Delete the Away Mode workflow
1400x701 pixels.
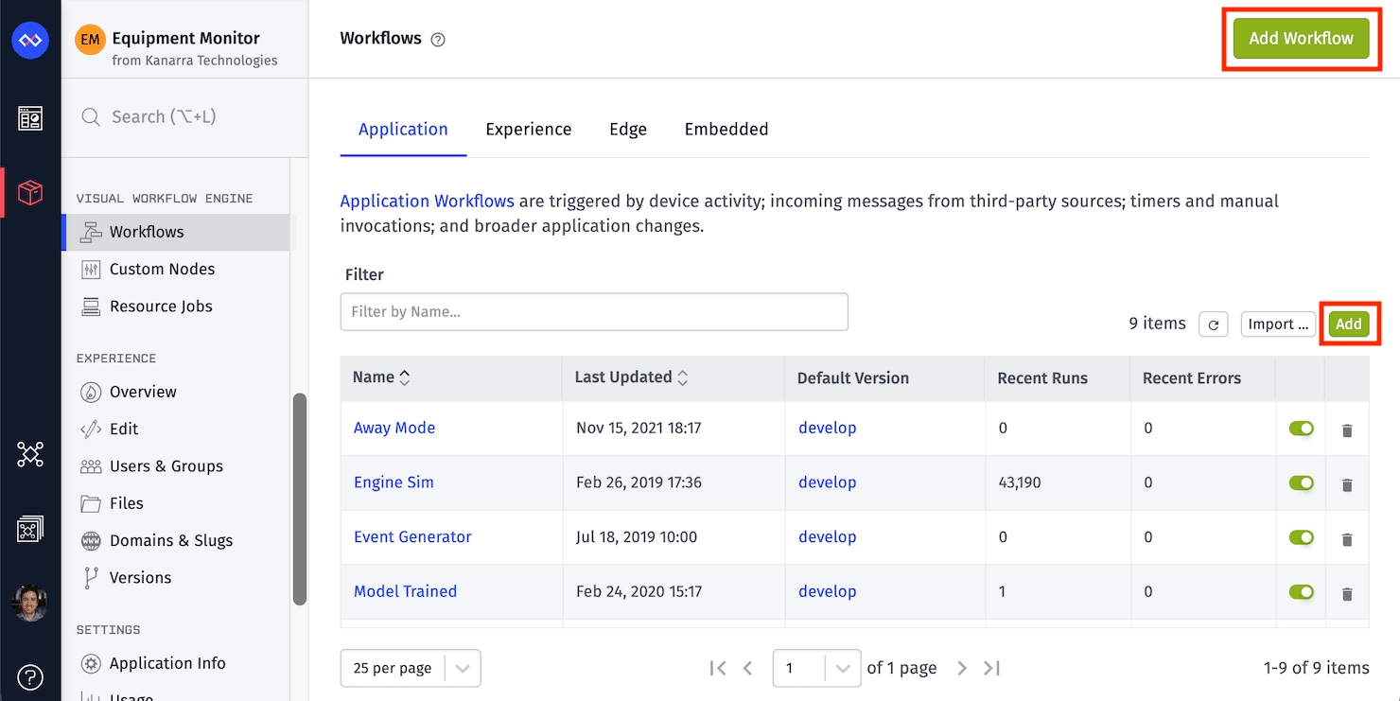(x=1347, y=430)
